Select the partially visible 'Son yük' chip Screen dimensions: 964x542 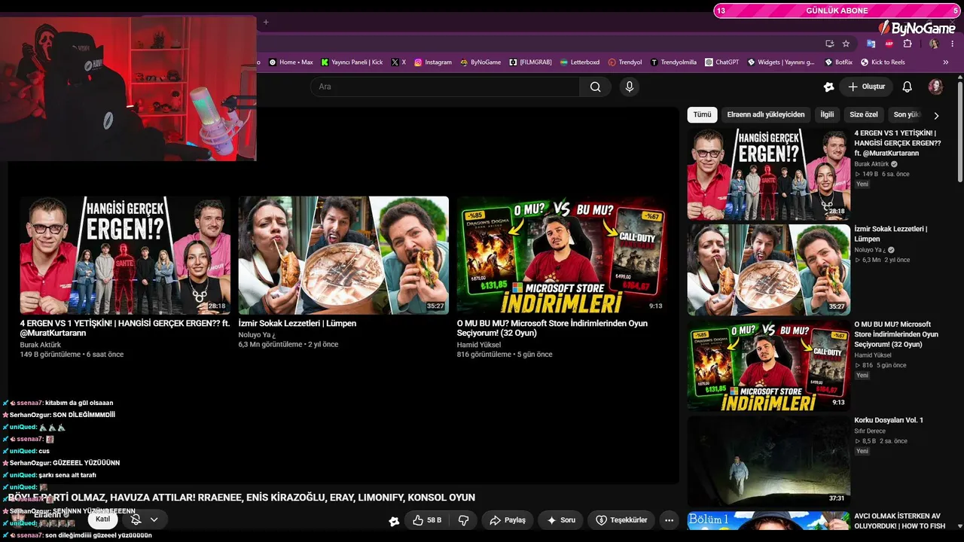point(905,115)
